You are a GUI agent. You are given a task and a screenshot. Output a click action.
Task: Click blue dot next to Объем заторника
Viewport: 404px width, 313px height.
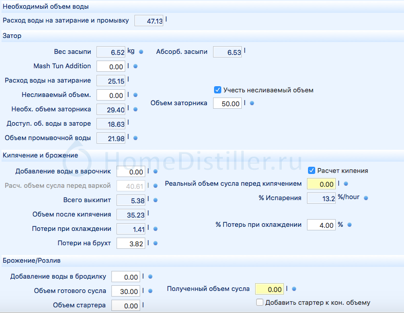click(252, 103)
